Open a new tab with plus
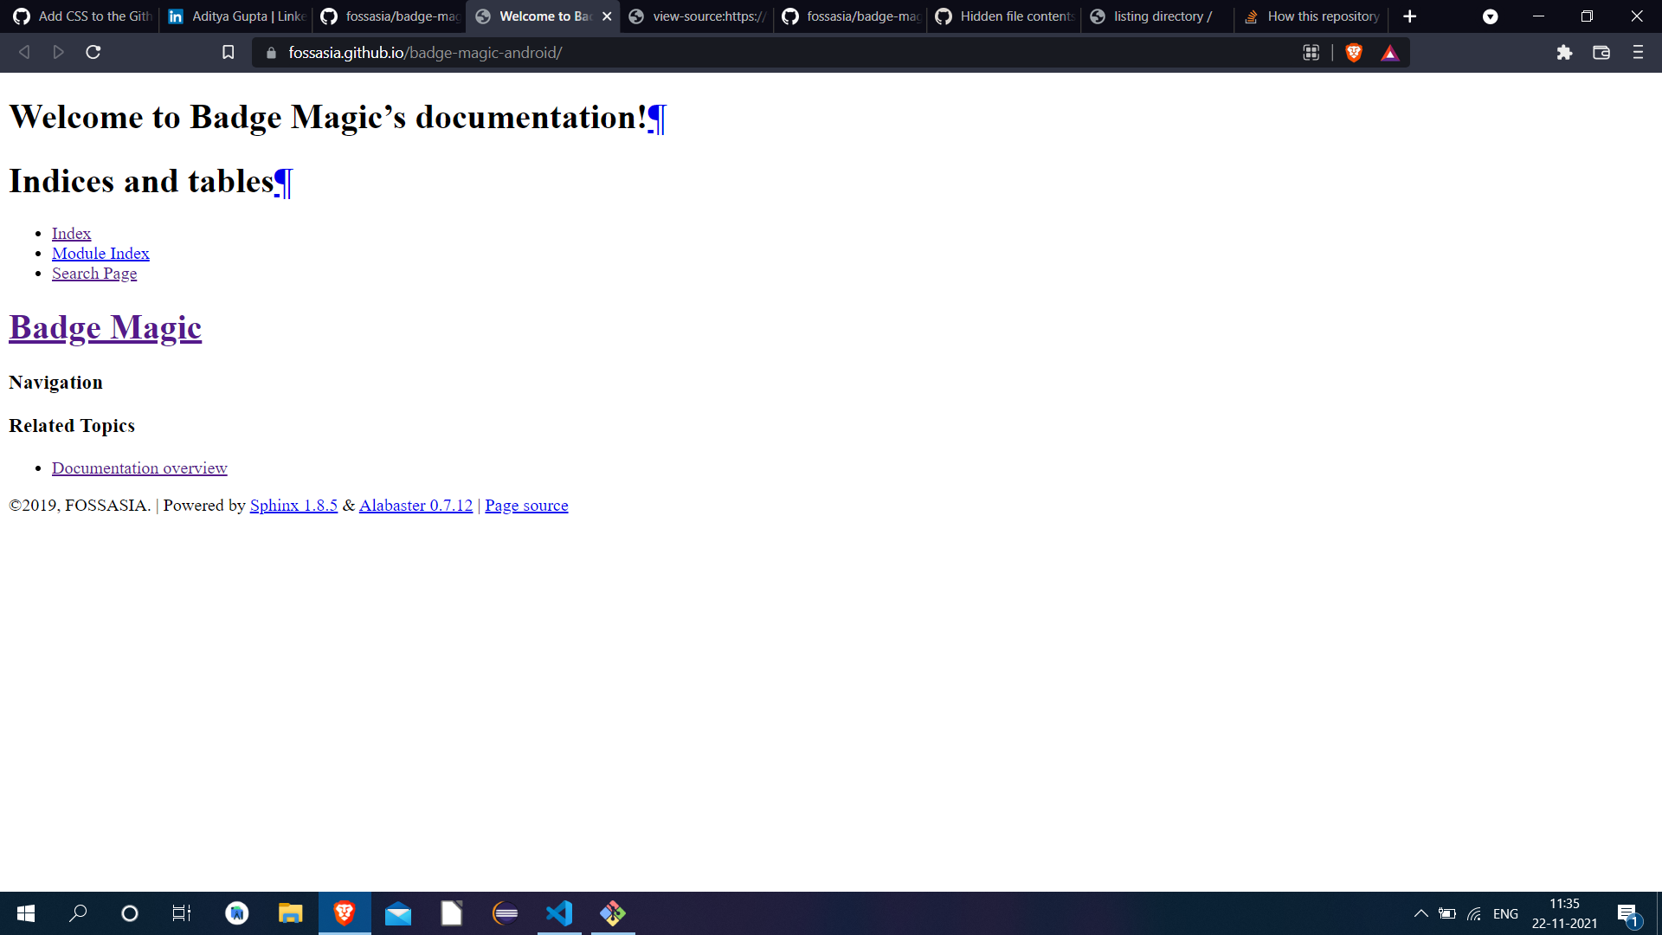This screenshot has width=1662, height=935. [x=1410, y=16]
